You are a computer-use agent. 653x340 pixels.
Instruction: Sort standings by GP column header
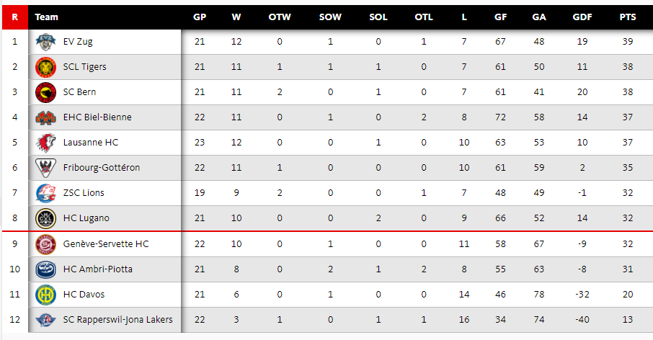(200, 17)
